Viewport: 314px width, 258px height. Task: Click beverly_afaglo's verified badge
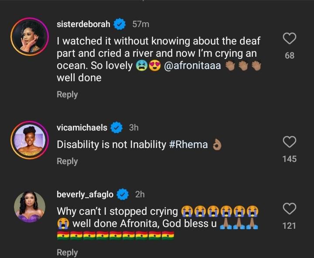tap(124, 194)
